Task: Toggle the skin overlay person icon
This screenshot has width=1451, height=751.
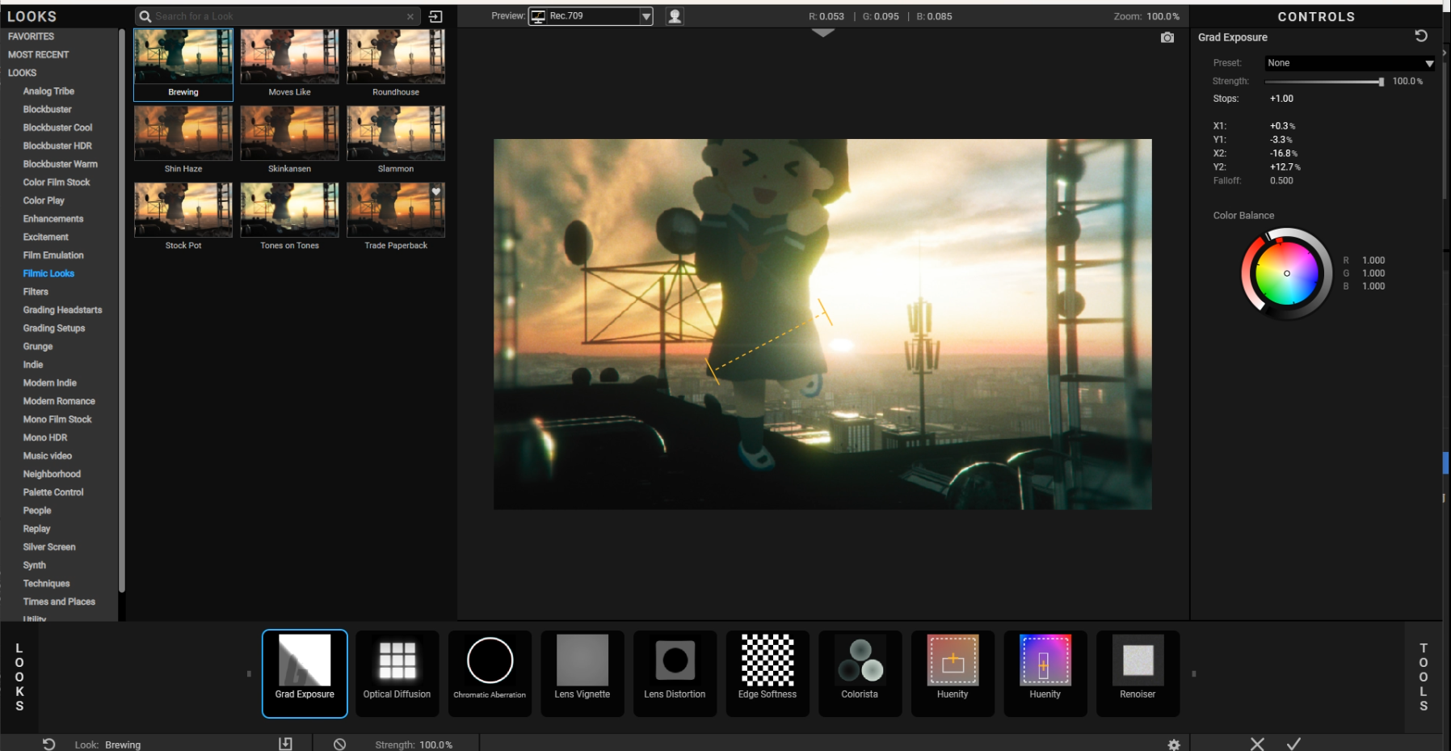Action: [675, 16]
